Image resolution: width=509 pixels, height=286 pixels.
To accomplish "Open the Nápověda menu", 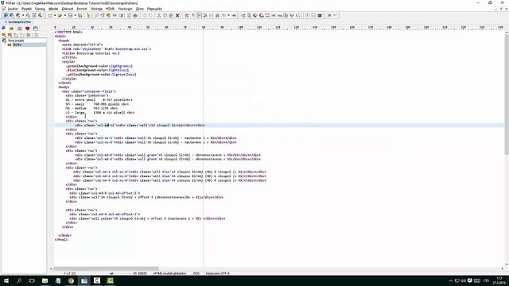I will (154, 9).
